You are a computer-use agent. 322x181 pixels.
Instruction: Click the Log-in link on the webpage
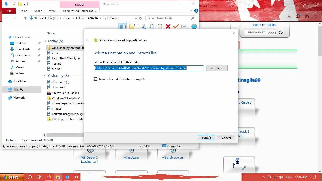[x=257, y=25]
